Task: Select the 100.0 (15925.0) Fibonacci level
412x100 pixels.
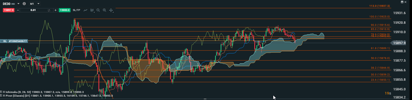Action: coord(380,16)
